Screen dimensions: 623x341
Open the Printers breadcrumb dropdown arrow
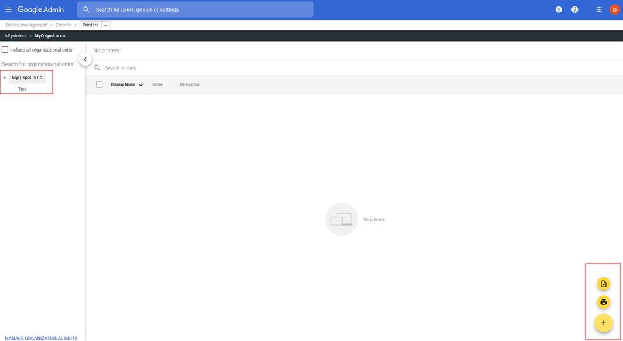(x=105, y=25)
